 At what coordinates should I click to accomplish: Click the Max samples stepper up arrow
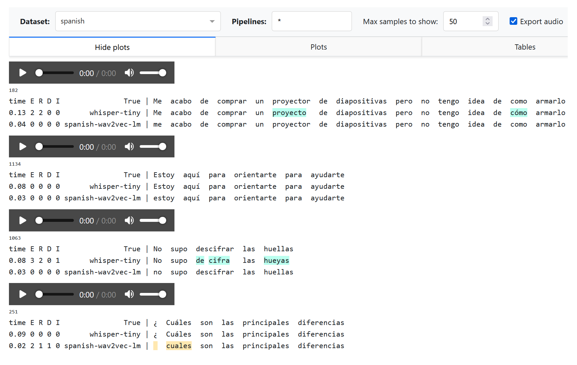tap(487, 19)
